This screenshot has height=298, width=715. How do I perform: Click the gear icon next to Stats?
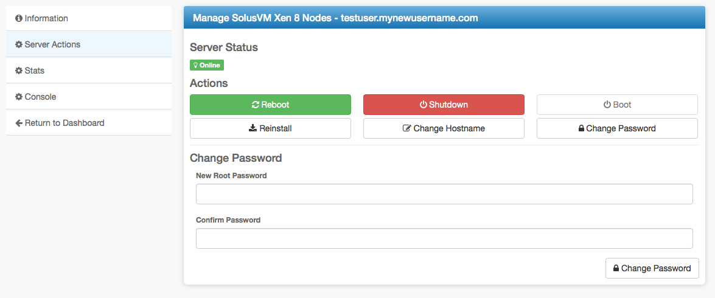click(x=19, y=71)
